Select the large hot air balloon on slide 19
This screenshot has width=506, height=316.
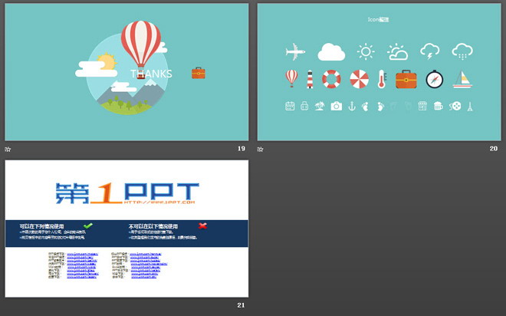(141, 49)
